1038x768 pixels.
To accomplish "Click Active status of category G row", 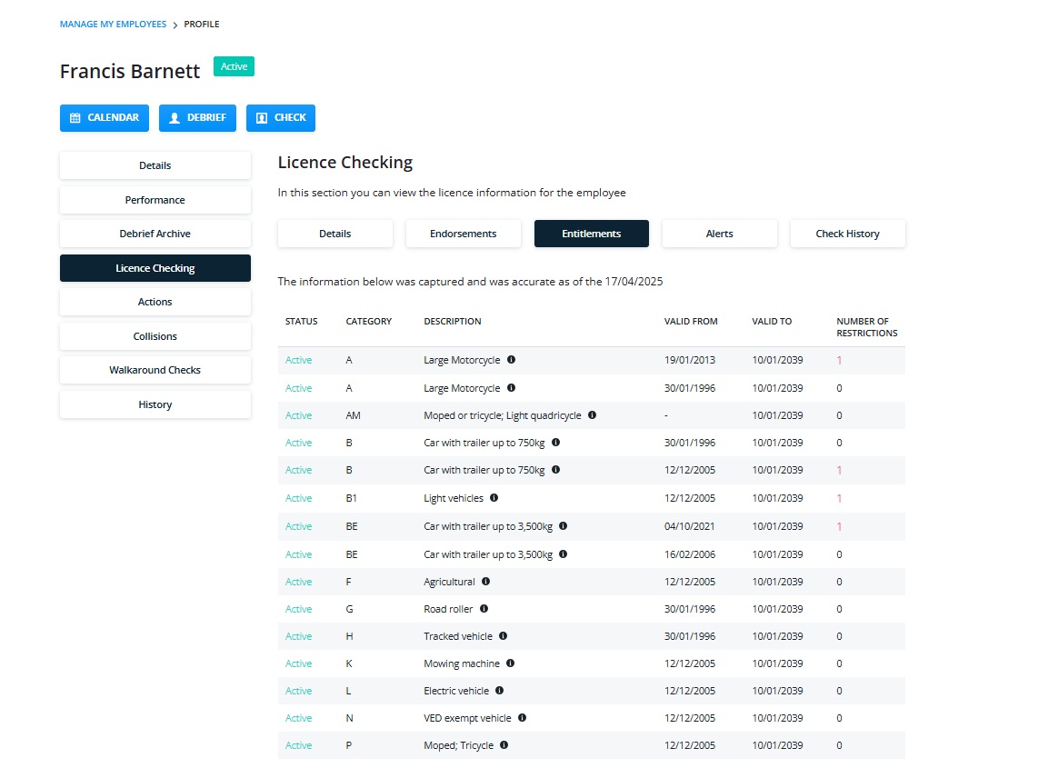I will pyautogui.click(x=298, y=609).
